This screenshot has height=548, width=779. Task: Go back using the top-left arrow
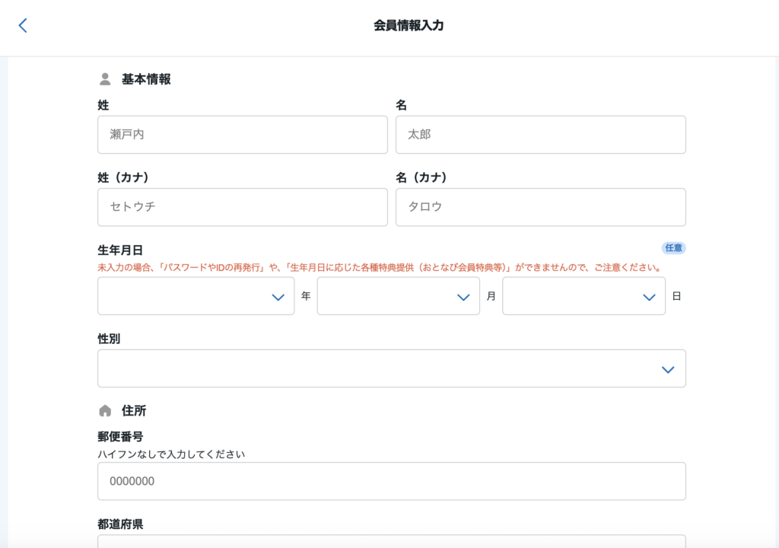[x=23, y=26]
